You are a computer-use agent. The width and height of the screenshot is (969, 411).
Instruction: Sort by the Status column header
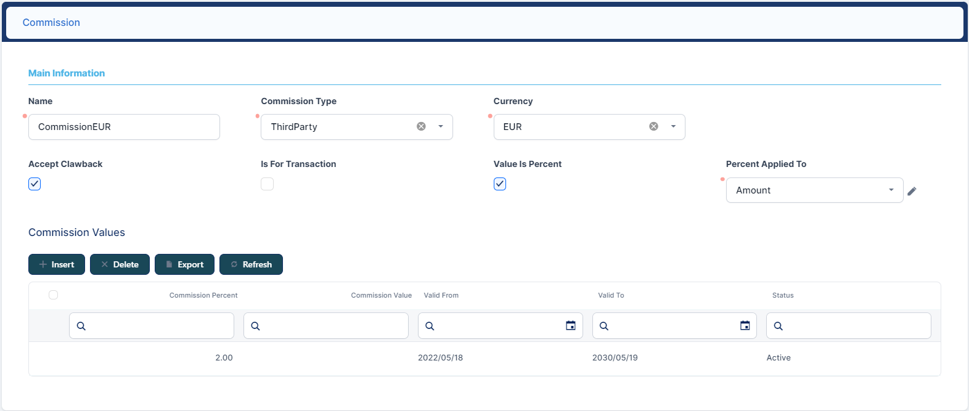(783, 295)
